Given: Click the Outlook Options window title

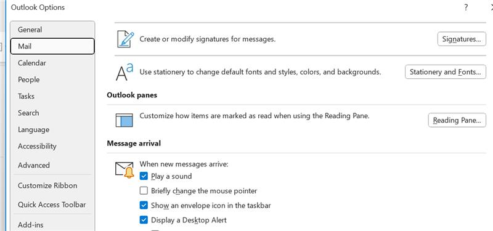Looking at the screenshot, I should [38, 7].
